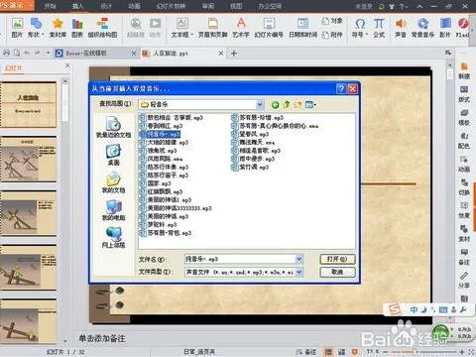
Task: Go to 网上邻居 network places
Action: pos(113,237)
